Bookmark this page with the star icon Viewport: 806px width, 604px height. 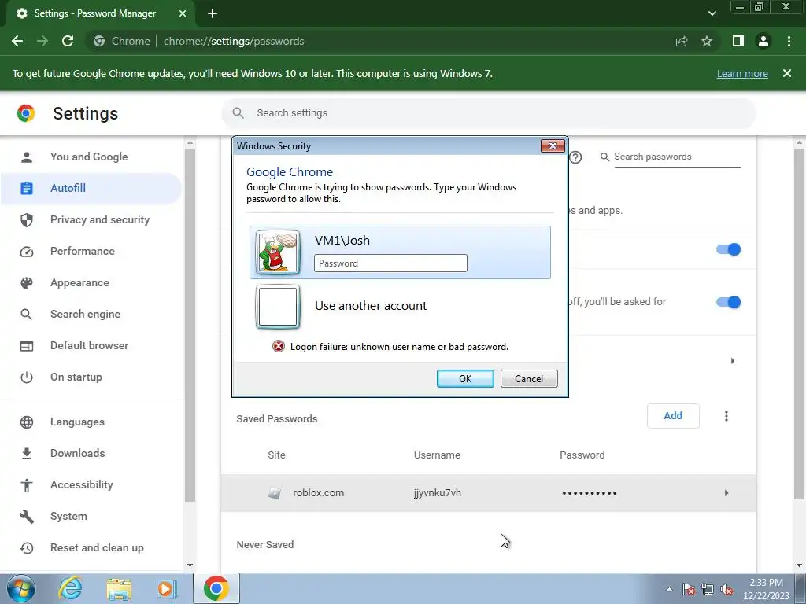707,41
